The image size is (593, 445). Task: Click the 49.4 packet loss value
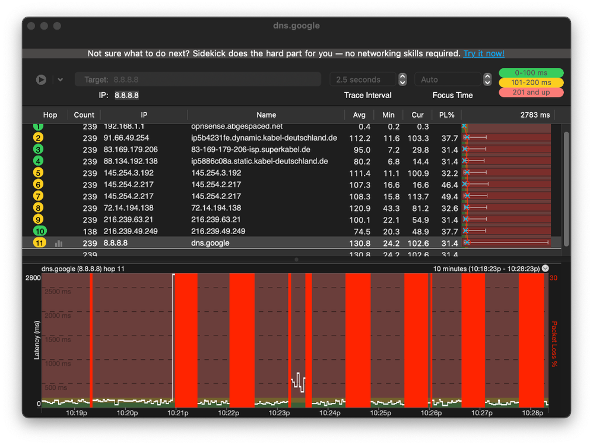(x=449, y=197)
